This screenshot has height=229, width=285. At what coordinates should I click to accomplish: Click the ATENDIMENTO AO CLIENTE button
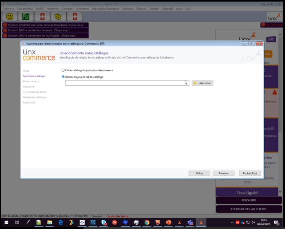[x=249, y=209]
